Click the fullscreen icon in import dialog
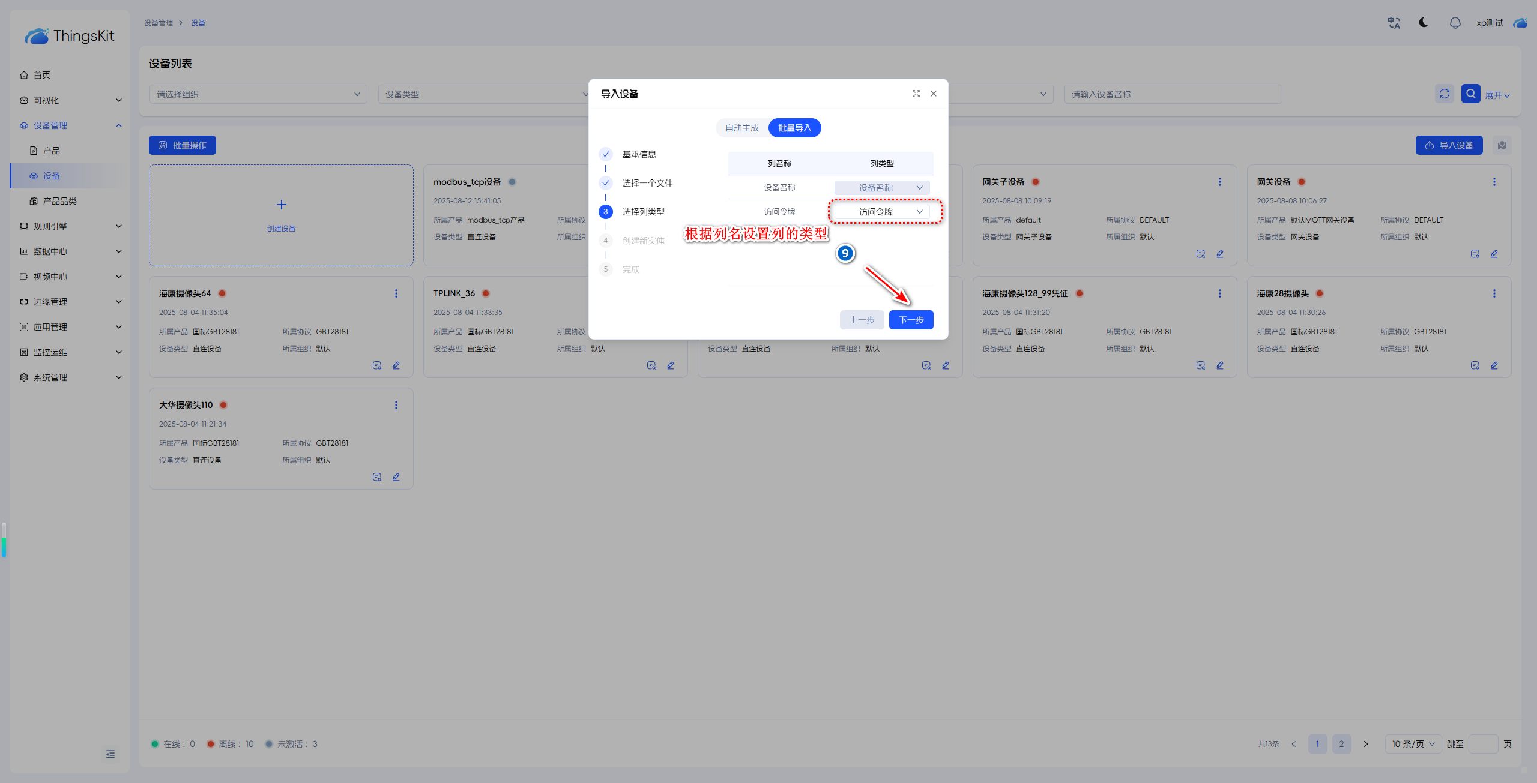 pyautogui.click(x=916, y=94)
